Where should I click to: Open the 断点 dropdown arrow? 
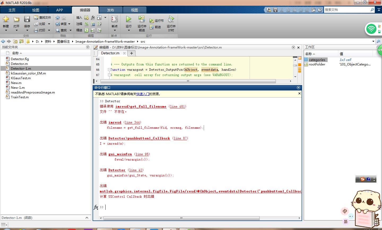coord(115,30)
